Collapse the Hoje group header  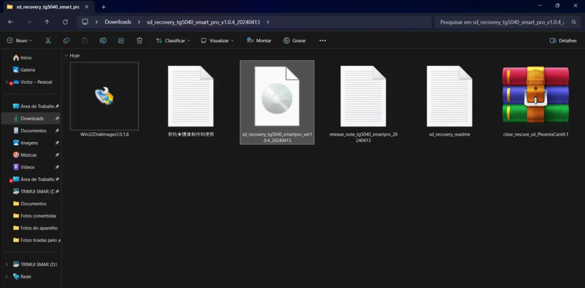66,56
